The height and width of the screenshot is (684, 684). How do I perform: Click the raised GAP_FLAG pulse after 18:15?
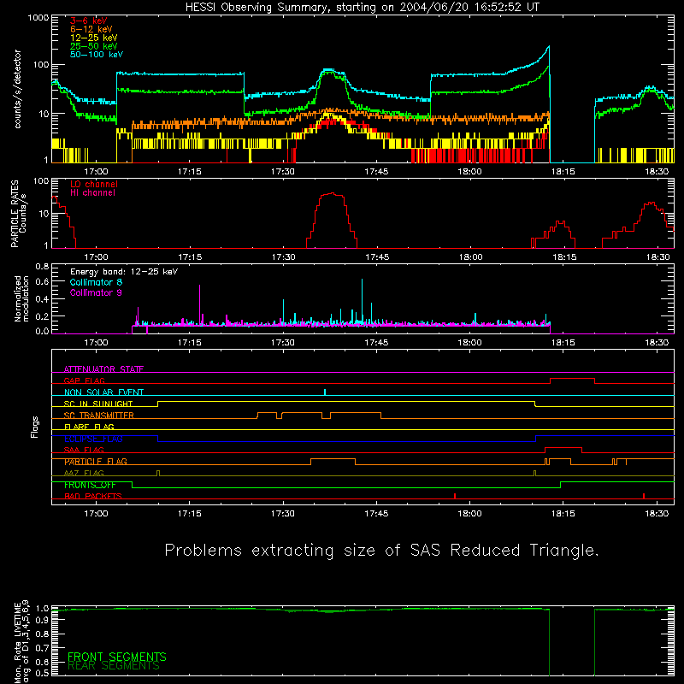point(572,379)
